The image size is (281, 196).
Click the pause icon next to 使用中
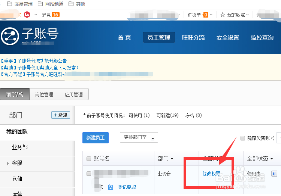click(x=274, y=174)
